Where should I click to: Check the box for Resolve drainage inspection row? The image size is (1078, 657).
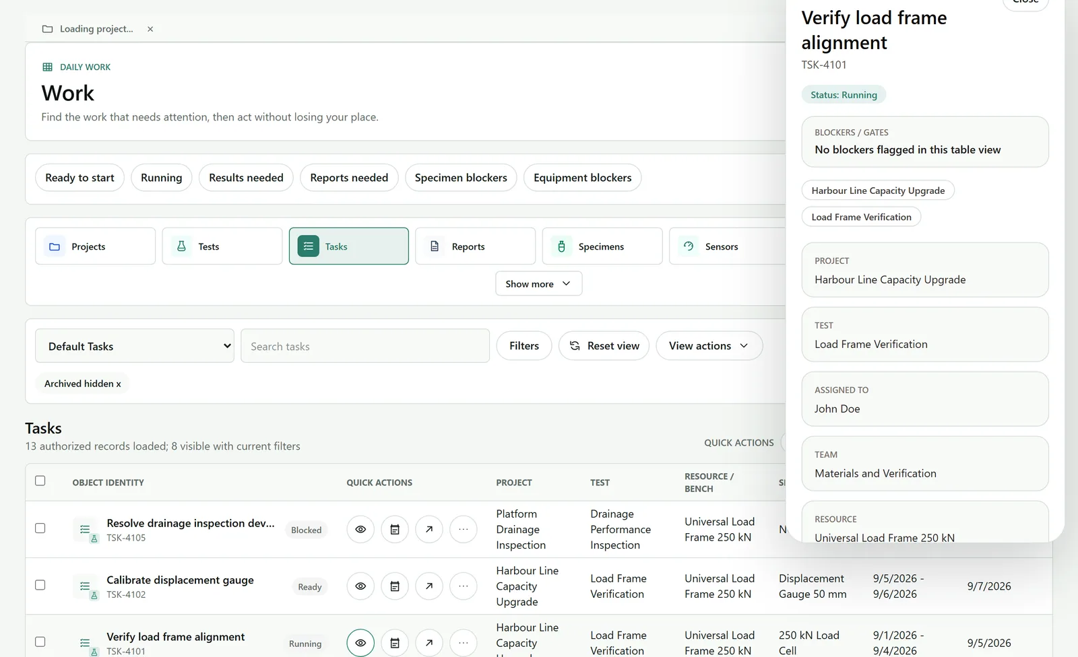click(40, 528)
